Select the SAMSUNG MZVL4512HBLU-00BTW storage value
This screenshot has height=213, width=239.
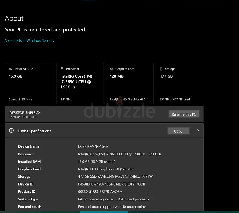pyautogui.click(x=115, y=177)
